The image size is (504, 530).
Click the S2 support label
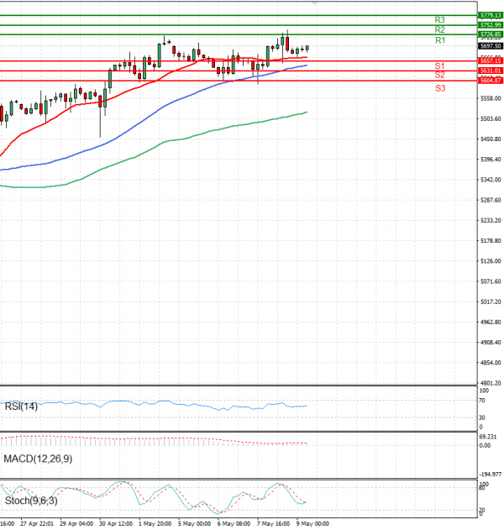(439, 75)
